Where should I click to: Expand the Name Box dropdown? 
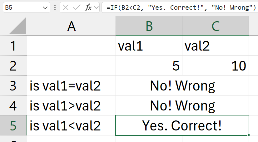click(46, 7)
